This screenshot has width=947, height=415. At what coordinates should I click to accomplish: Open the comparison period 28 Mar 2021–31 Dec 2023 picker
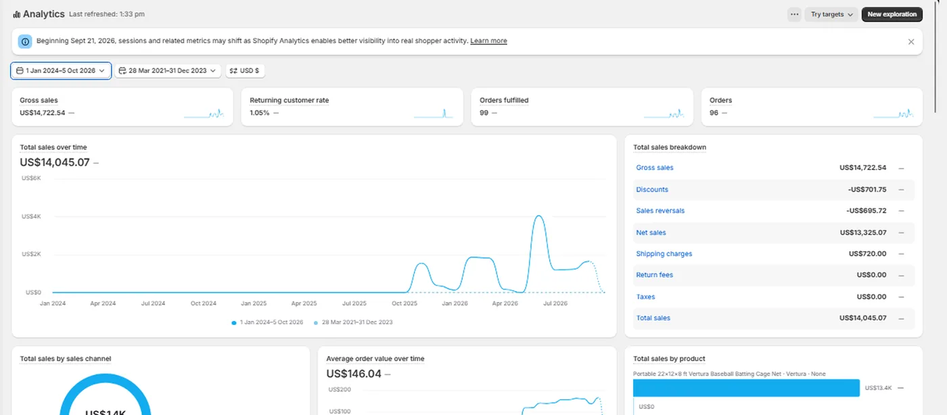(168, 70)
